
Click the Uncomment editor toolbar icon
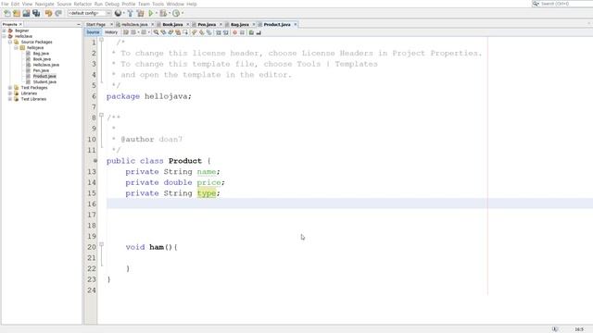pyautogui.click(x=259, y=32)
